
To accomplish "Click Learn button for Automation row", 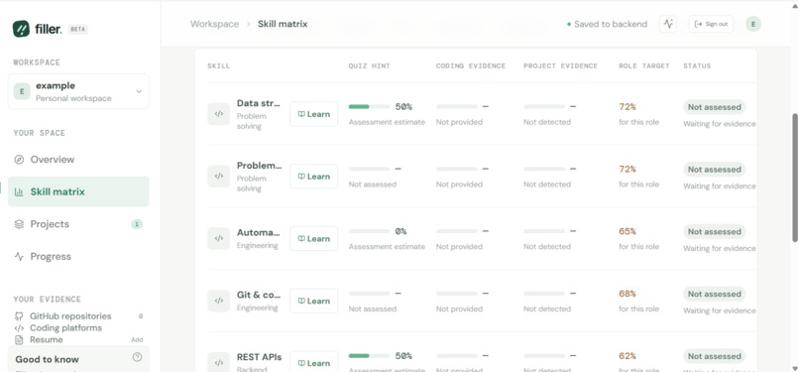I will [314, 238].
